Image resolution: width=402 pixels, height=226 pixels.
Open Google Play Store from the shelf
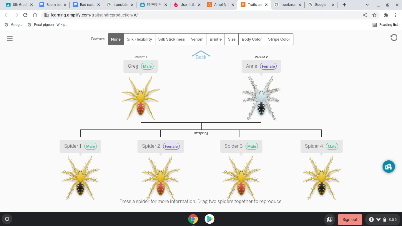pos(210,219)
